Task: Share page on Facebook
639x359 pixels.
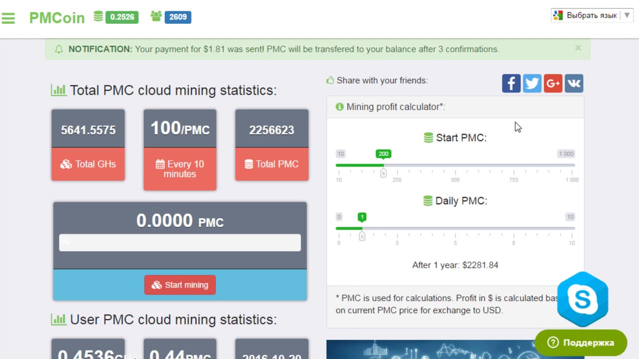Action: point(511,83)
